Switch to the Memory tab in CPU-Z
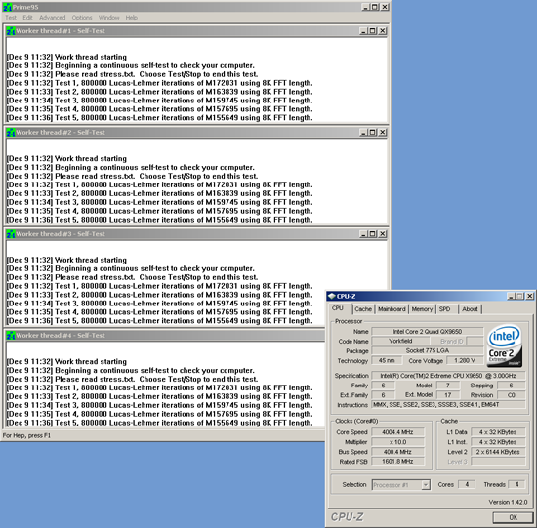This screenshot has height=528, width=537. click(x=422, y=309)
